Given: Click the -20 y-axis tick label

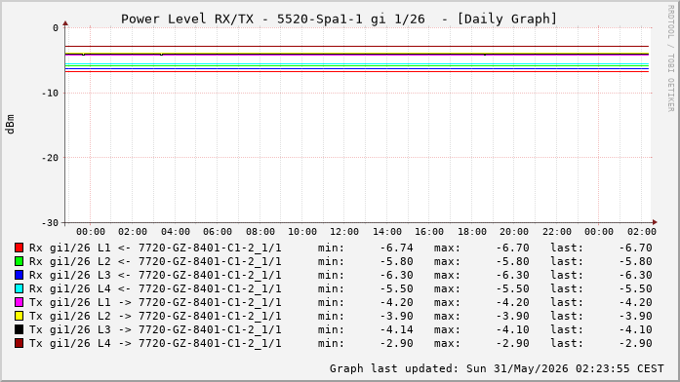Looking at the screenshot, I should click(50, 158).
